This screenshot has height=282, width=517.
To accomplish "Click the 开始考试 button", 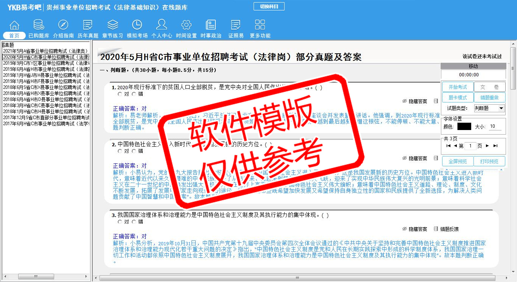I will point(458,87).
